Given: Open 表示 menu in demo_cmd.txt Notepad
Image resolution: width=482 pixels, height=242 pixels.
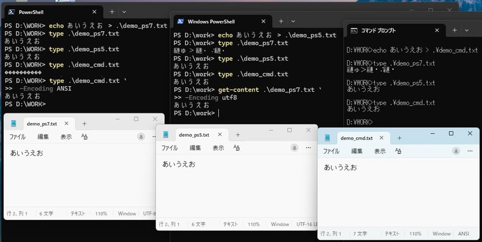Looking at the screenshot, I should (x=380, y=151).
